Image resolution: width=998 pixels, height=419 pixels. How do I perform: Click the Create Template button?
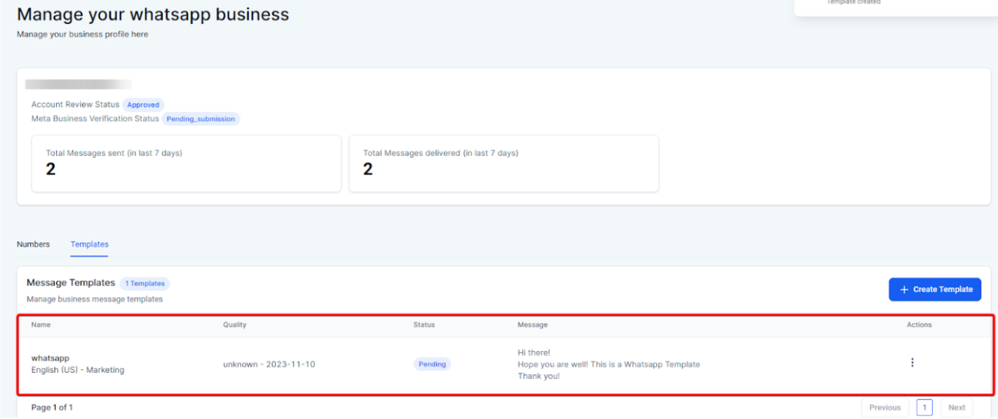tap(935, 289)
